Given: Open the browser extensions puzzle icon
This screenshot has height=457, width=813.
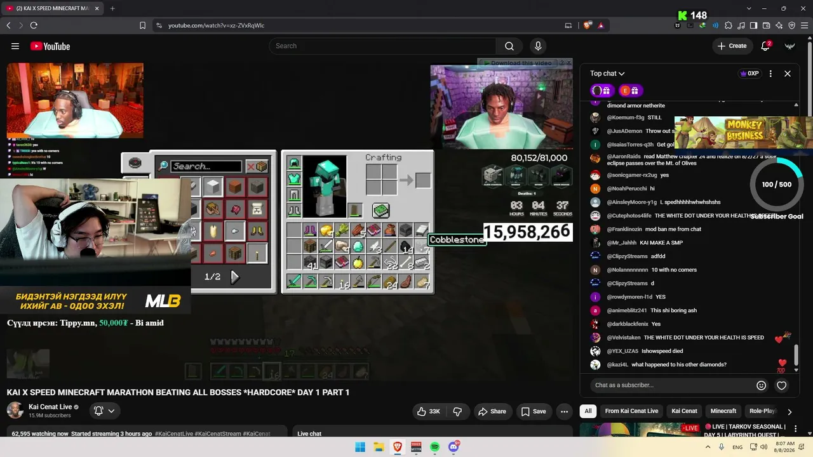Looking at the screenshot, I should [729, 25].
